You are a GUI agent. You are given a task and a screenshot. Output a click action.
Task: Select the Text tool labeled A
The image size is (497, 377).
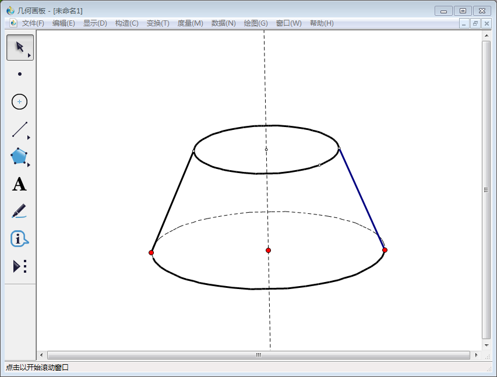tap(19, 185)
